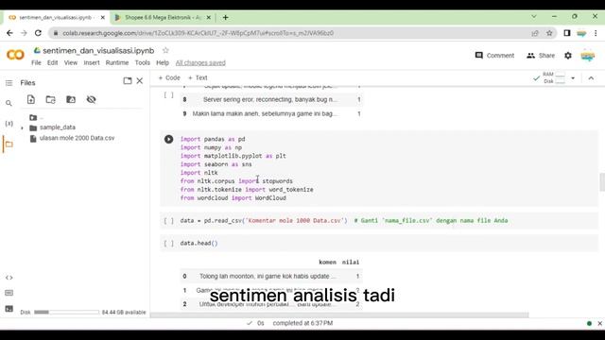605x340 pixels.
Task: Click the notebook title sentimen_dan_visualisasi.ipynb
Action: click(x=98, y=50)
